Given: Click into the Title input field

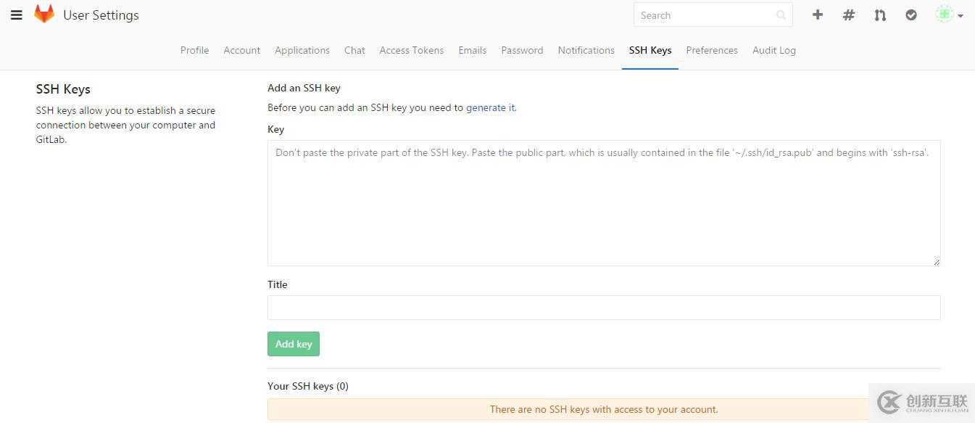Looking at the screenshot, I should 604,308.
